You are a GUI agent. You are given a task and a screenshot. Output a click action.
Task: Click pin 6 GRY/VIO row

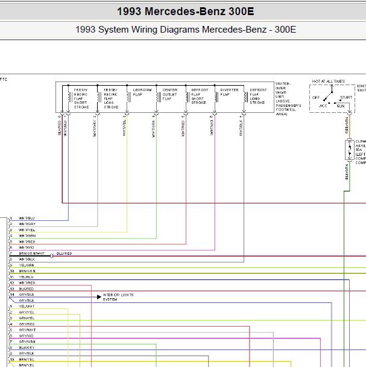click(21, 336)
